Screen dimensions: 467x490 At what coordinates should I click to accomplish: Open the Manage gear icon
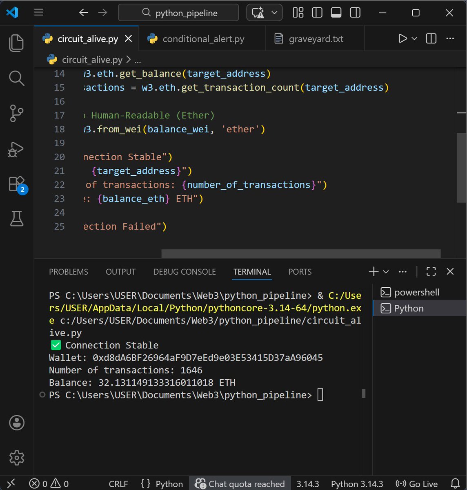(17, 458)
